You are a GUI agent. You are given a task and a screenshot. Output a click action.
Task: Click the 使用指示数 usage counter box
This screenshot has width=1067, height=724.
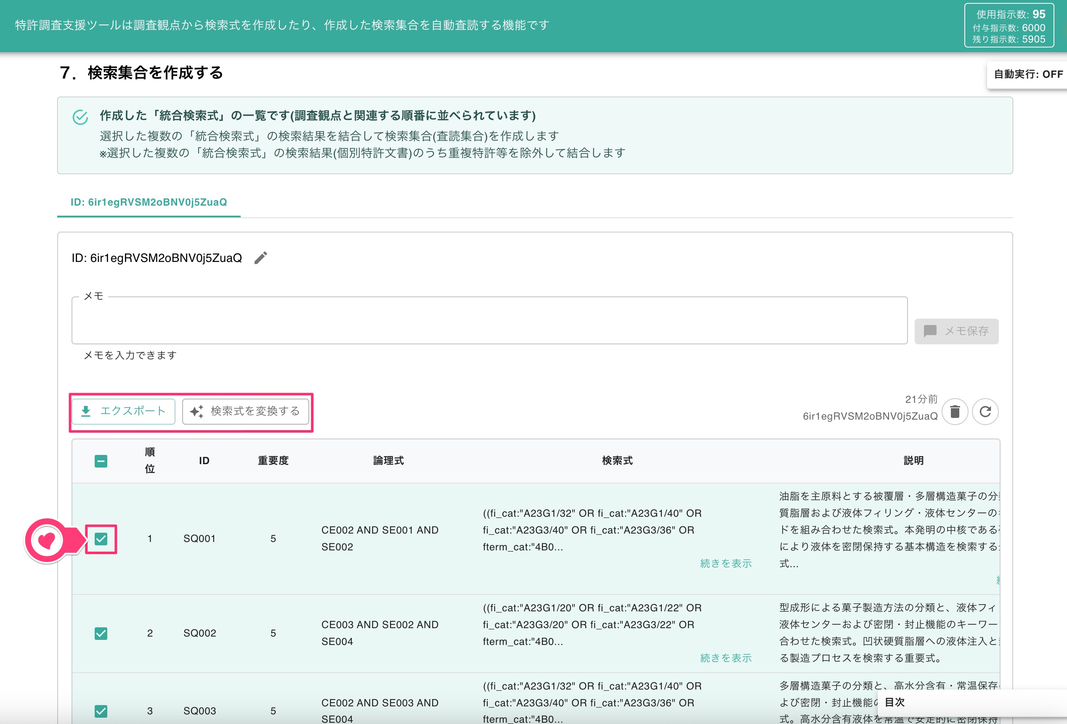tap(1009, 26)
